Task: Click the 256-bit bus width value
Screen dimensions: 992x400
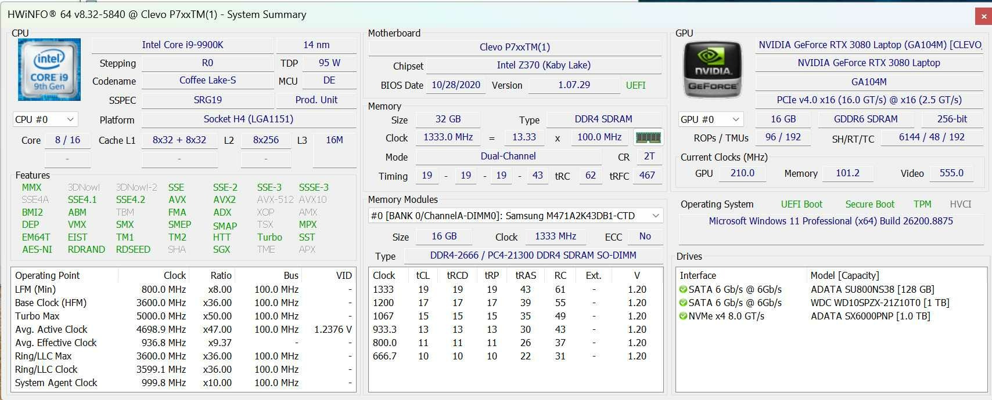Action: click(x=952, y=119)
